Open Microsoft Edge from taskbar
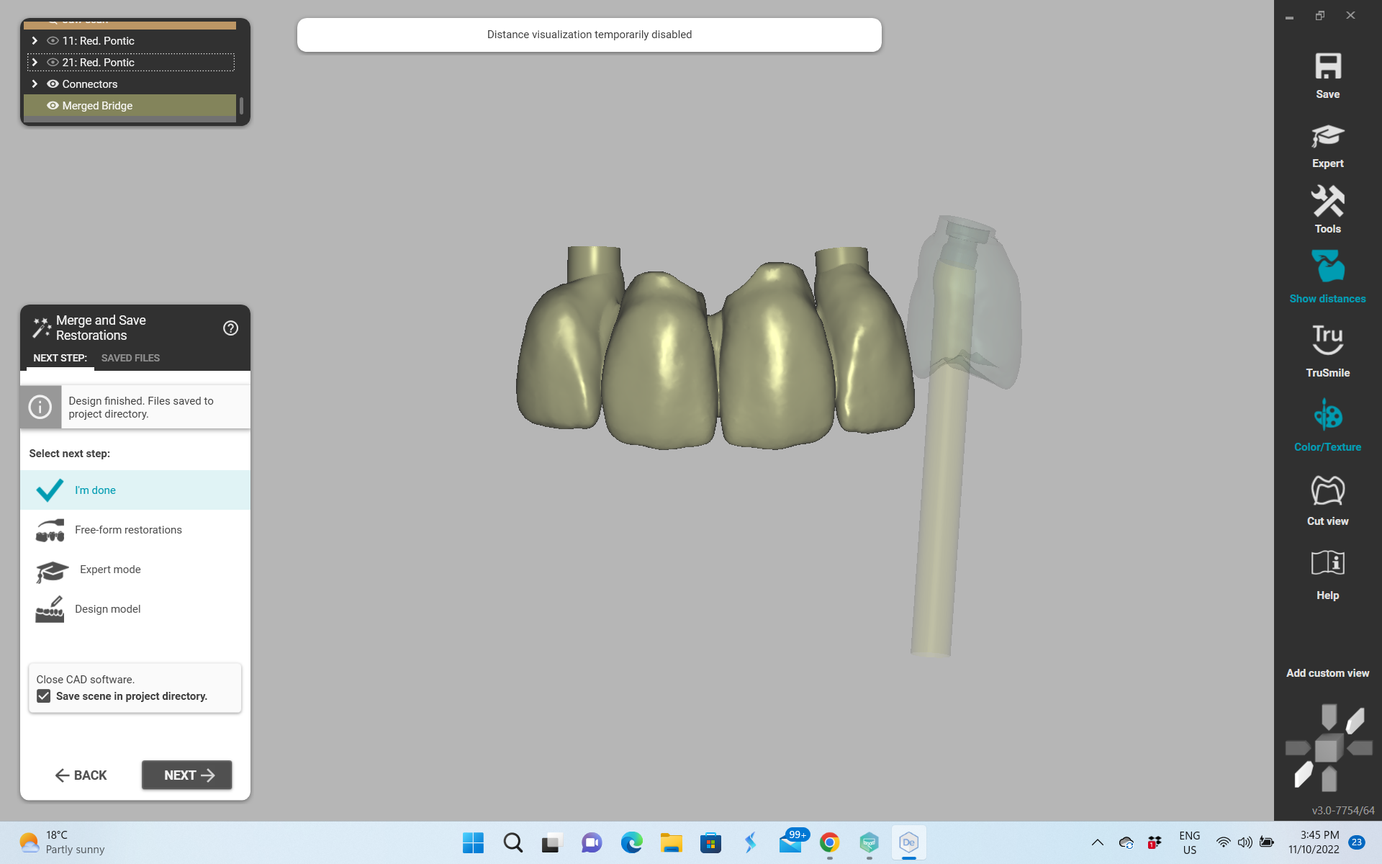Viewport: 1382px width, 864px height. [631, 842]
